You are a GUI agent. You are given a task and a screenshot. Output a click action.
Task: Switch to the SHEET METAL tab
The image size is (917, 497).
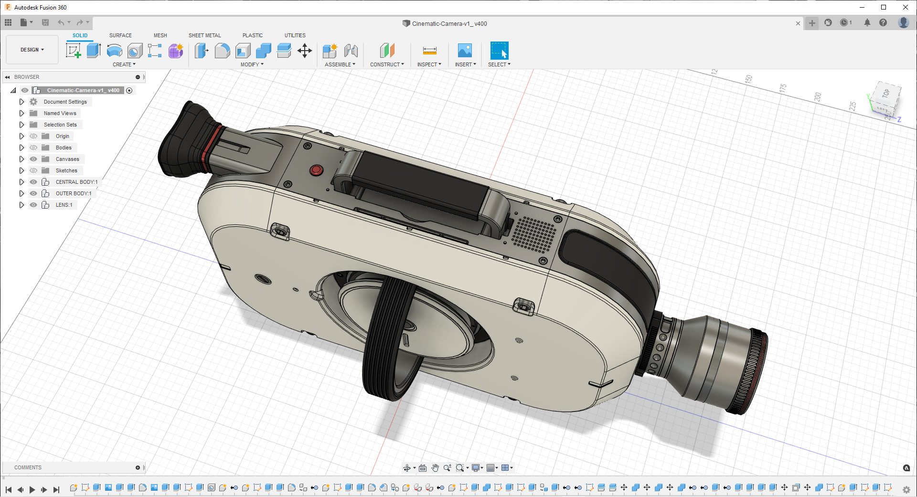(204, 35)
